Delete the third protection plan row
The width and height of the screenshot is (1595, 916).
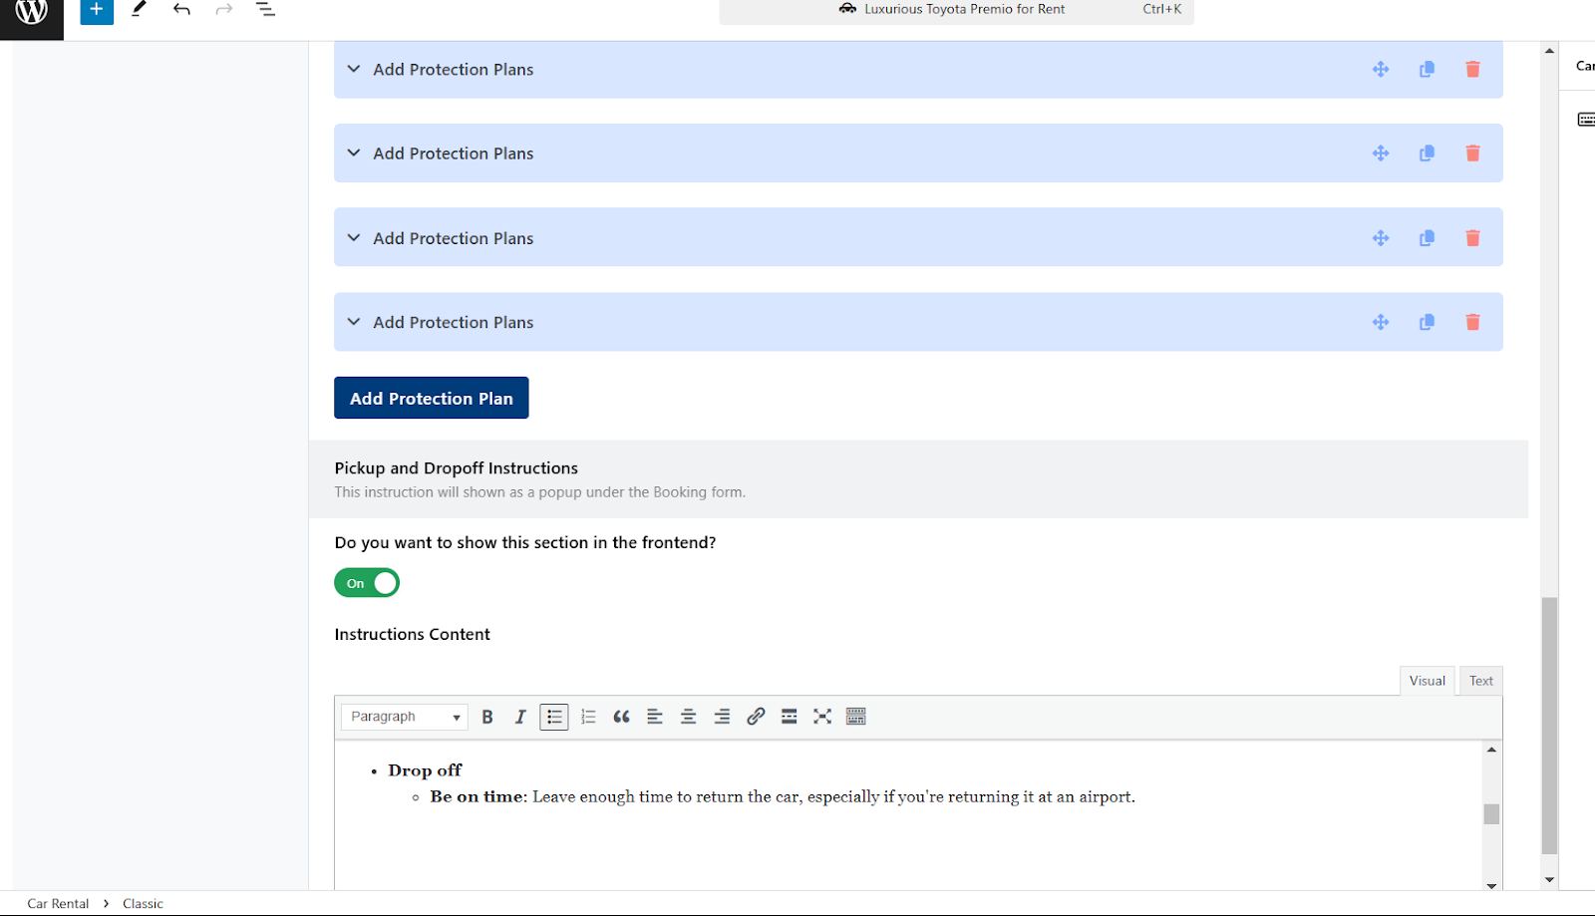coord(1472,238)
